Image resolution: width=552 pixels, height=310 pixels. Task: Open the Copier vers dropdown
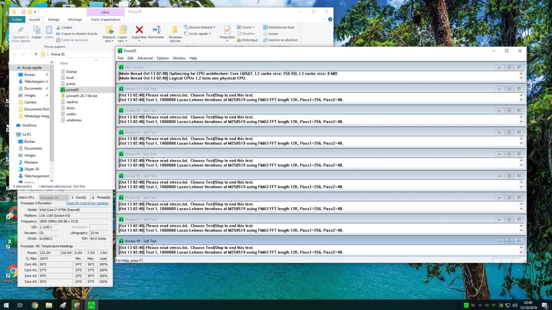[122, 34]
